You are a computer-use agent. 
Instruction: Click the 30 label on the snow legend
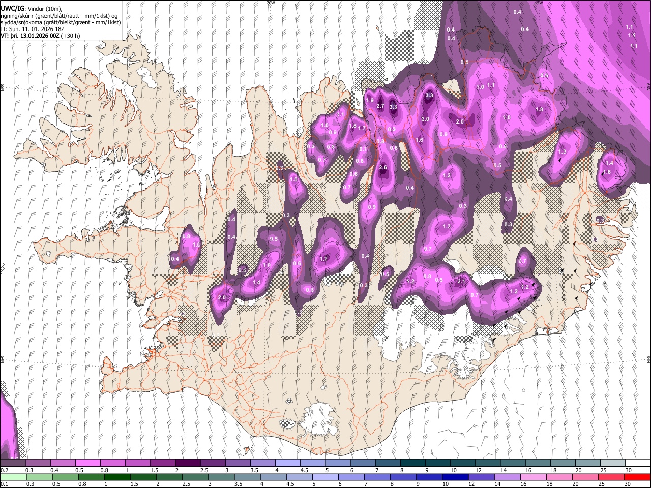(x=629, y=470)
